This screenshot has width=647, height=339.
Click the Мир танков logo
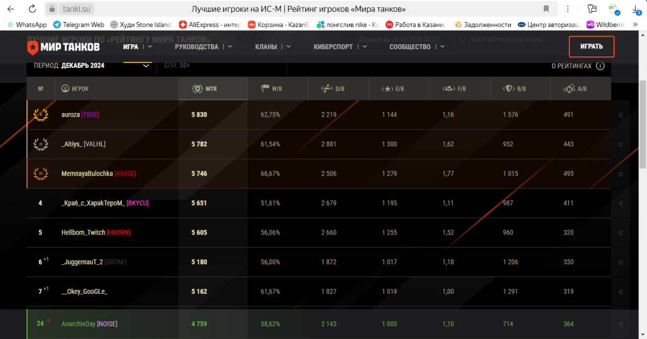63,47
